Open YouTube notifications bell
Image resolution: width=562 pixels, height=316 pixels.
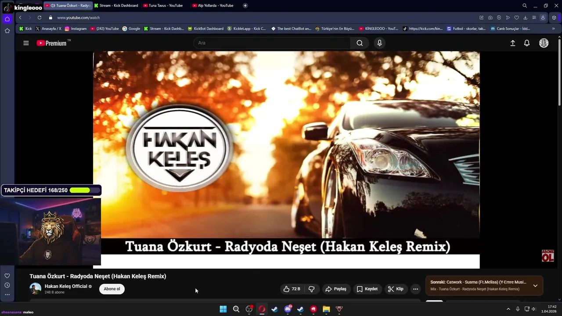point(527,43)
